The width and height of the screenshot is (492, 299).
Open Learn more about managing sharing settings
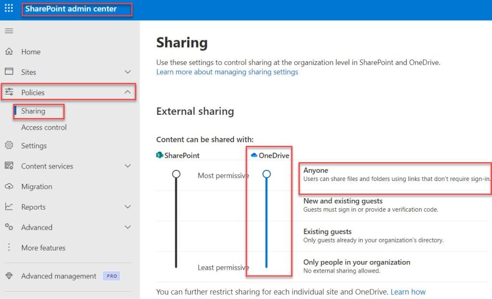(227, 72)
